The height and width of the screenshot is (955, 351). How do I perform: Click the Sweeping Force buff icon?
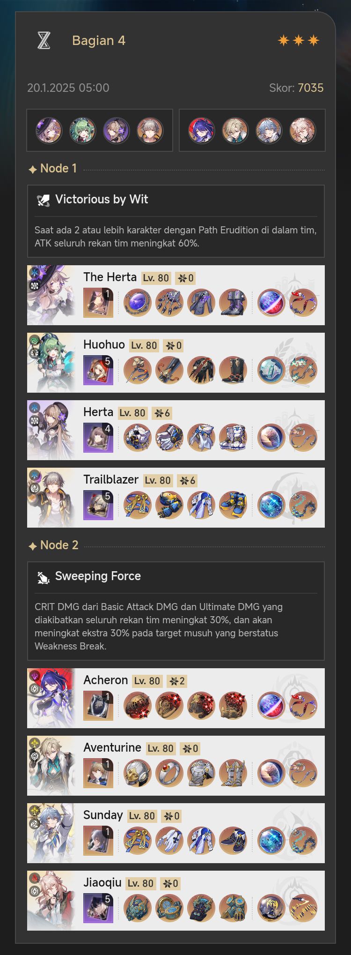point(43,577)
